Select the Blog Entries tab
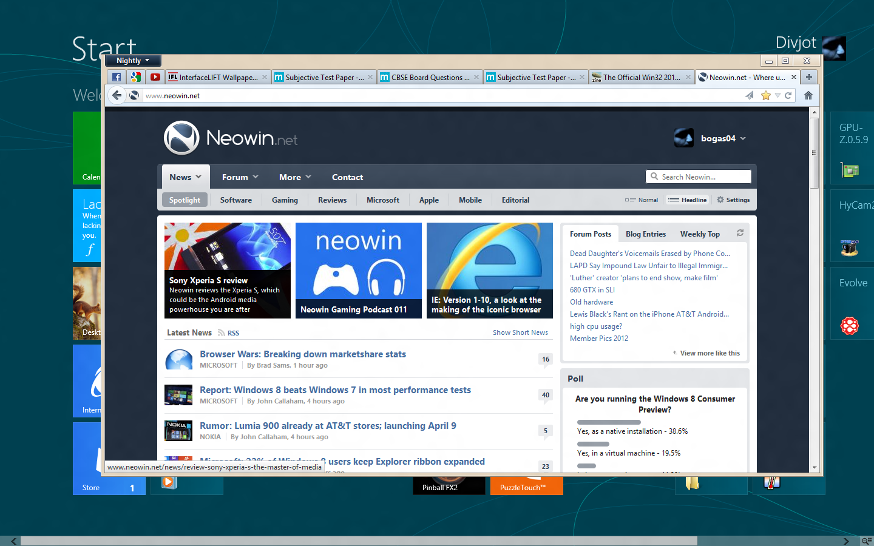 click(645, 234)
